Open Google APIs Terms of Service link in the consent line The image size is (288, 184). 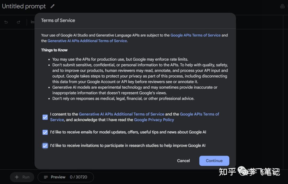(199, 114)
